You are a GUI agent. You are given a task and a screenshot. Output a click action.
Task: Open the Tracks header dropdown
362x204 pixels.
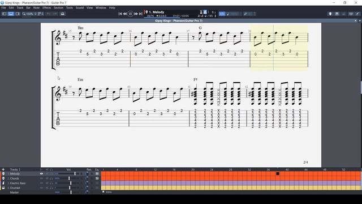pos(15,169)
